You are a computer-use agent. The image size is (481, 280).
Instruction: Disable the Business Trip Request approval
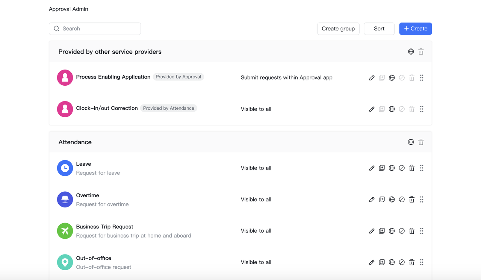pyautogui.click(x=402, y=231)
